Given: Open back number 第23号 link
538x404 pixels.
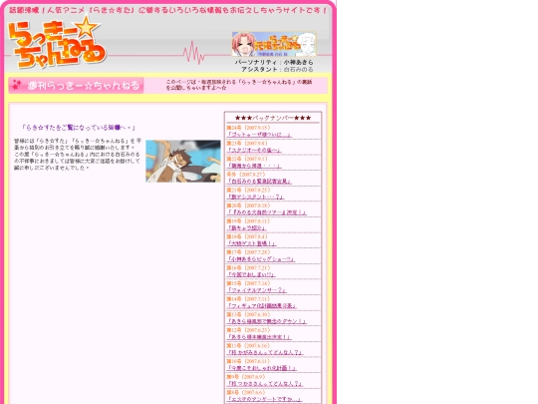Looking at the screenshot, I should [x=254, y=150].
